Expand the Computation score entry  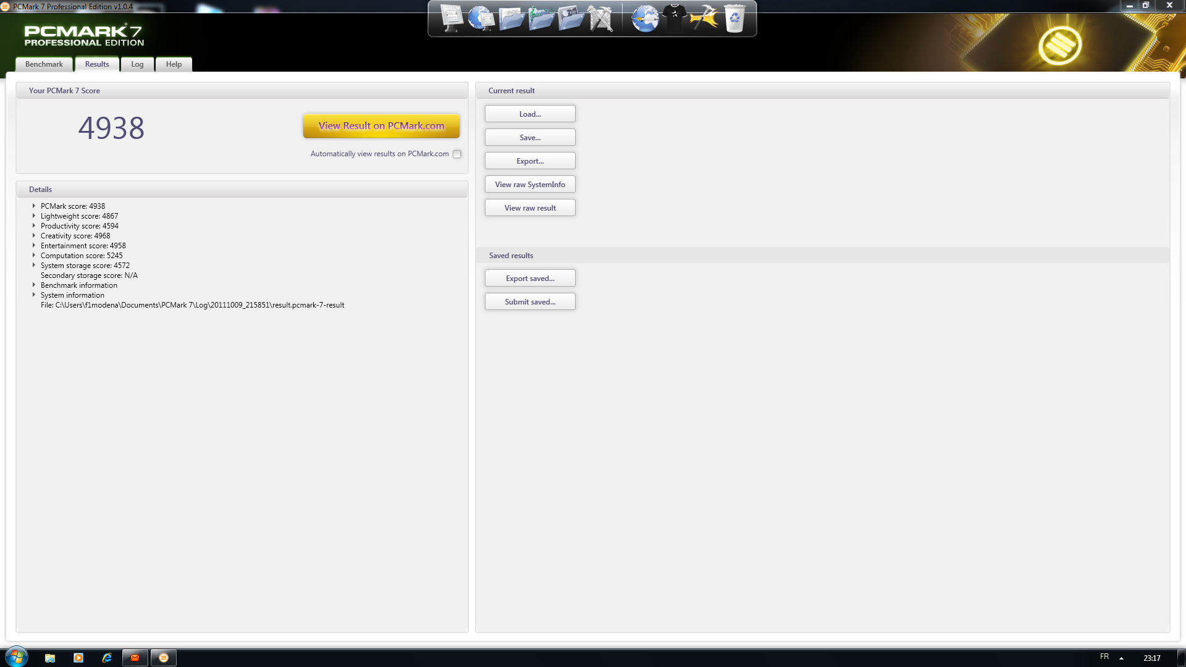tap(34, 256)
